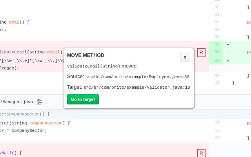Click the '= companySector;' assignment line
Viewport: 251px width, 157px height.
27,131
